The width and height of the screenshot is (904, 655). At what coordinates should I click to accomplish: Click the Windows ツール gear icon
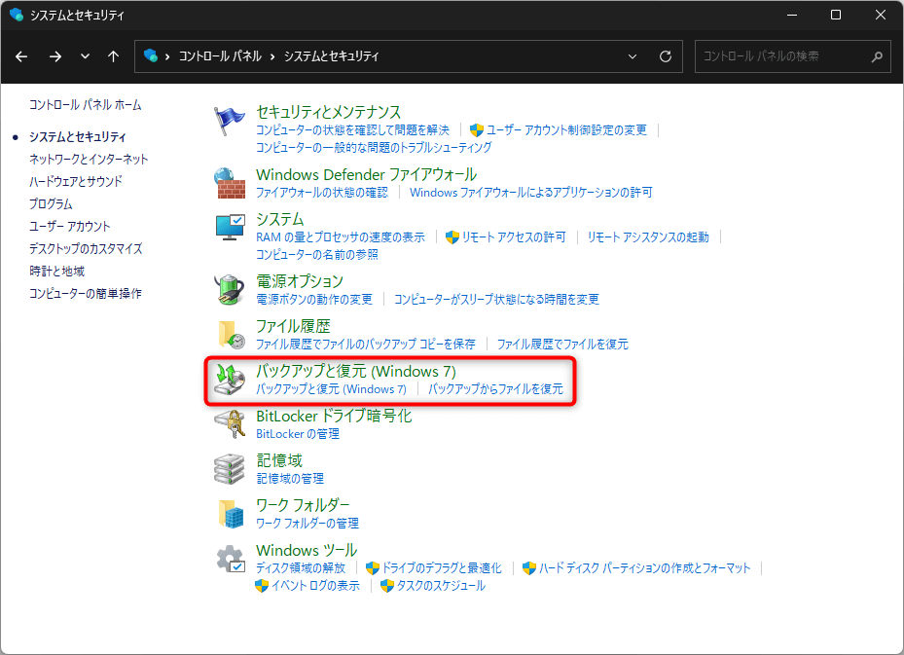[229, 559]
